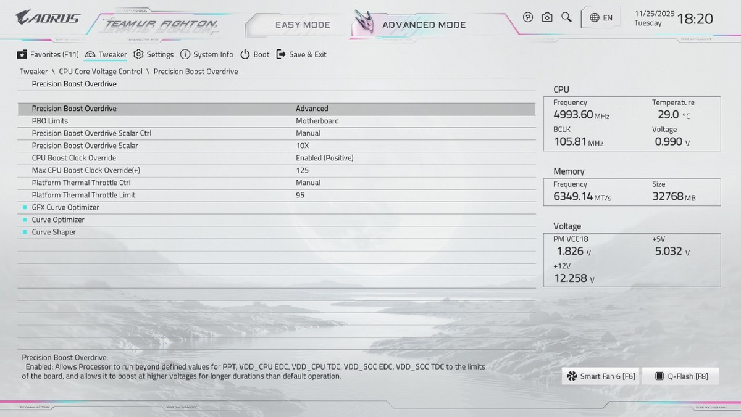Click +5V 5.032 V reading
Image resolution: width=741 pixels, height=417 pixels.
[x=672, y=251]
